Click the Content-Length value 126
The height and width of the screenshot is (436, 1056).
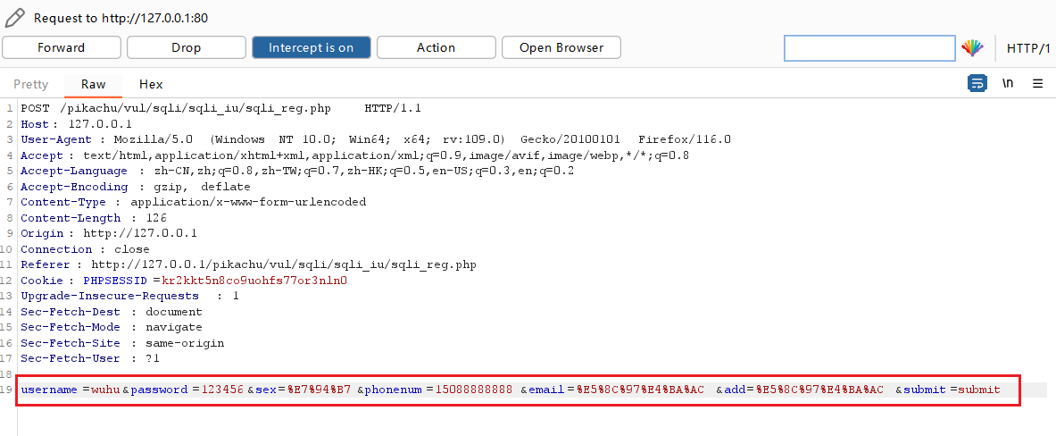pos(156,218)
